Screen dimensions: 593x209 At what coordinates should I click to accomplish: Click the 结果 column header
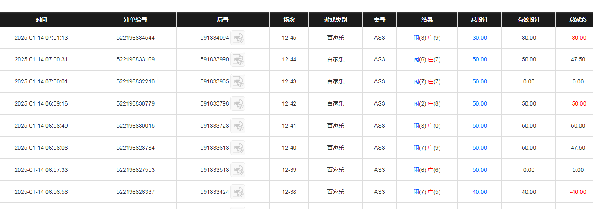(x=427, y=20)
